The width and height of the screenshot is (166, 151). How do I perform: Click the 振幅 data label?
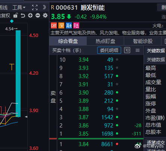point(151,96)
